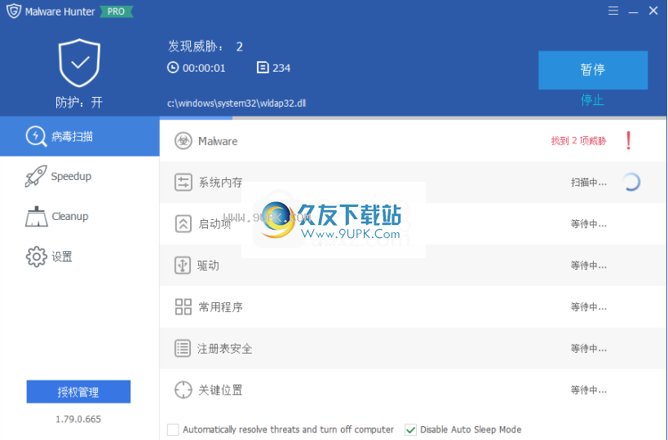Select the 注册表安全 row label
Screen dimensions: 668x440
(x=225, y=349)
